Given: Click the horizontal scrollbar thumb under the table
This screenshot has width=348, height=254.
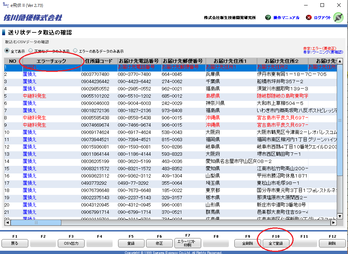Looking at the screenshot, I should tap(36, 223).
